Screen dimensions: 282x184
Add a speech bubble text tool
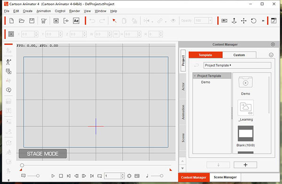8,90
